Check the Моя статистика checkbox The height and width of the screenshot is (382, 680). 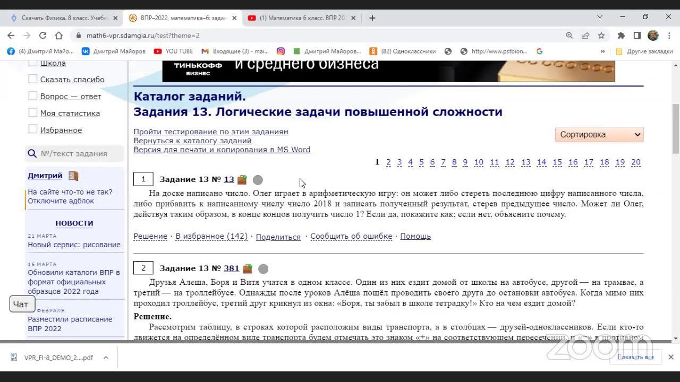(33, 113)
